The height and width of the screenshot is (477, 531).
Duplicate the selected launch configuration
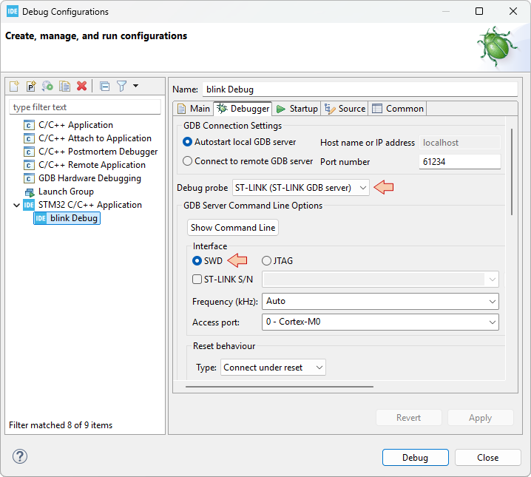64,87
